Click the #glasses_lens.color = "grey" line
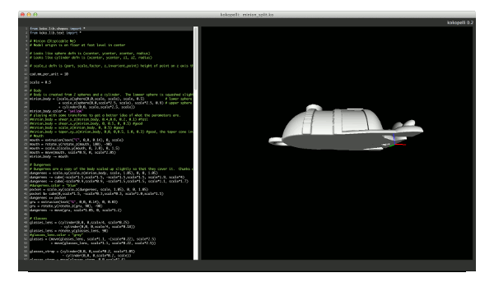Viewport: 494px width, 296px height. pos(56,235)
